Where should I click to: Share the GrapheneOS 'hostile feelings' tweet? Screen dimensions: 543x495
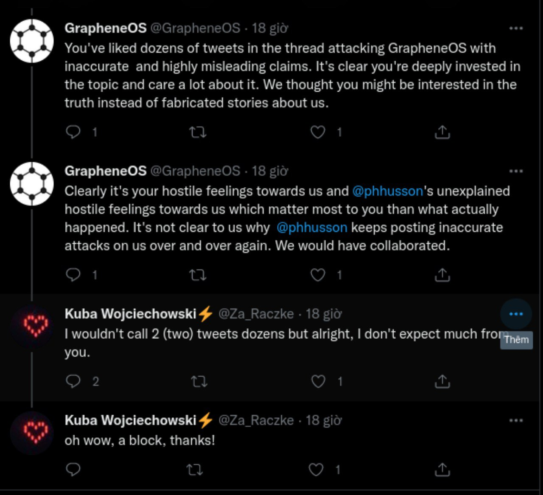442,275
